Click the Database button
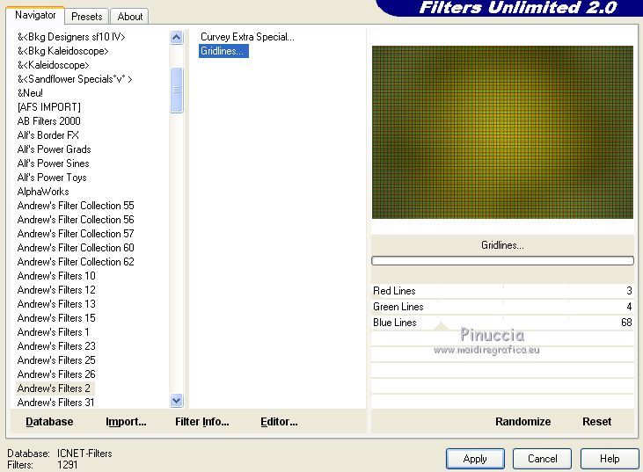 point(49,422)
